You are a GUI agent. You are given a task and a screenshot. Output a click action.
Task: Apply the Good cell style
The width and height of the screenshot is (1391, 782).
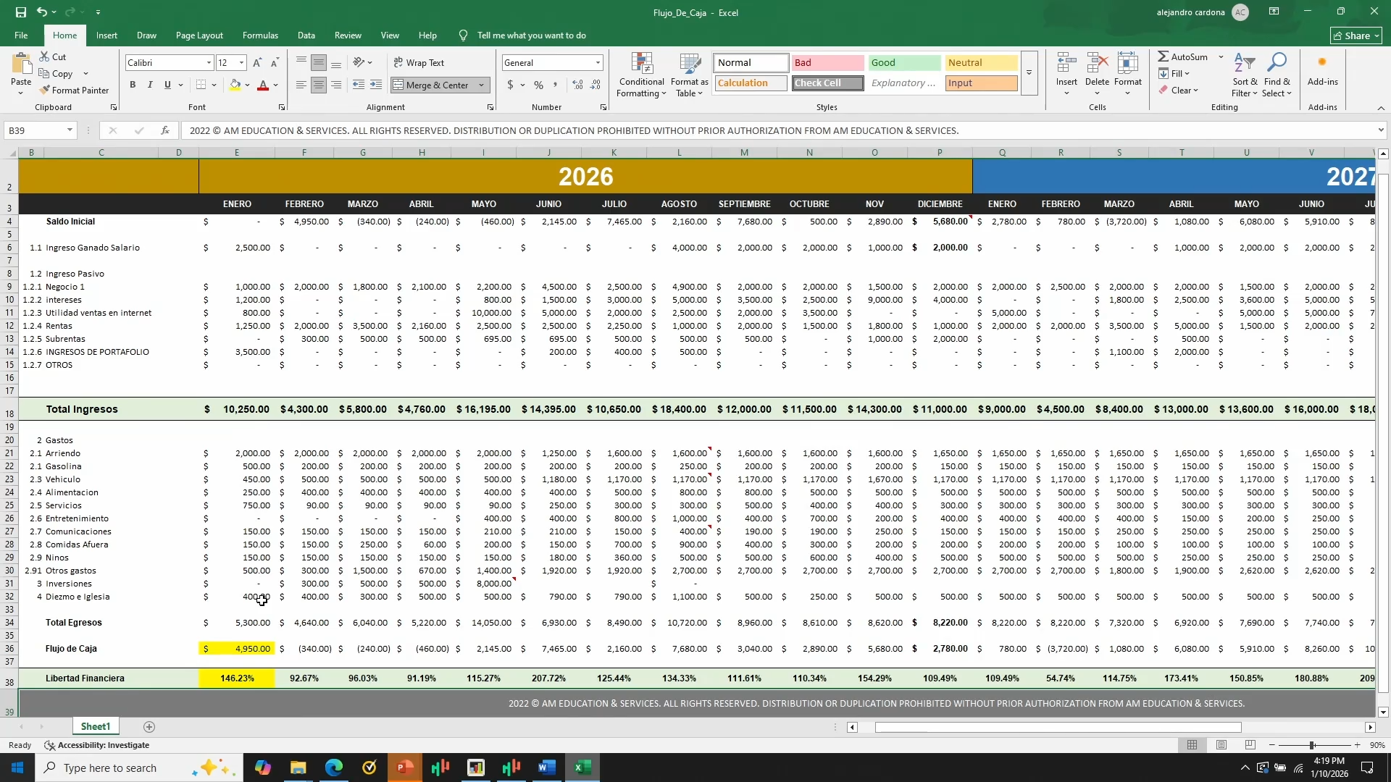tap(904, 63)
